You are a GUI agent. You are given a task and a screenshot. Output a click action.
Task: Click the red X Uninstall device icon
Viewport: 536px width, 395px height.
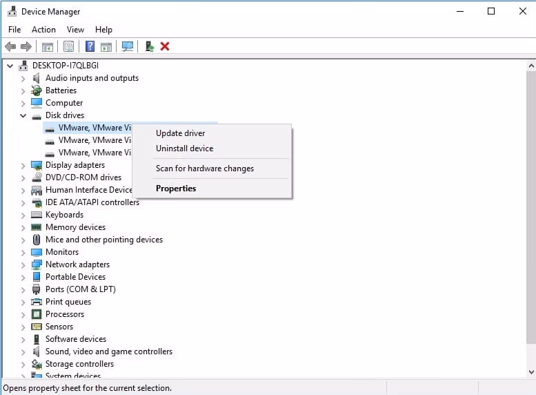point(165,46)
